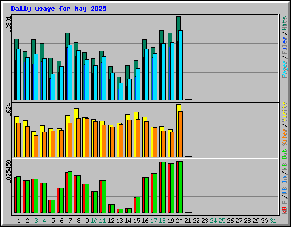Screen dimensions: 291x227
Task: Click day 21 on the x-axis
Action: coord(188,221)
